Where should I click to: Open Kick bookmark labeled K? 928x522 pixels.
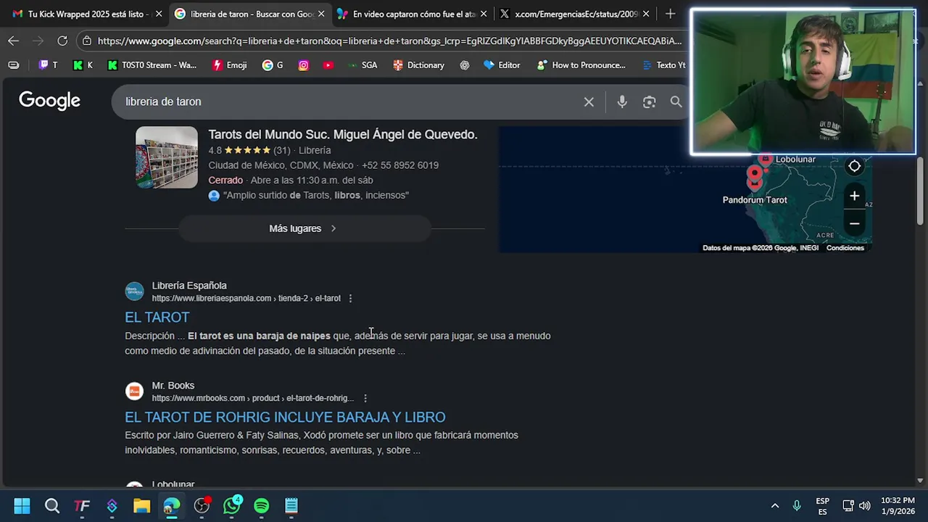pos(83,65)
